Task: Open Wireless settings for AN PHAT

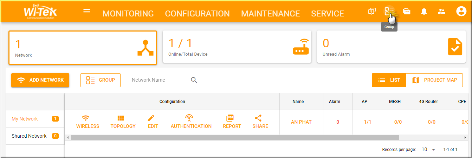Action: (88, 122)
